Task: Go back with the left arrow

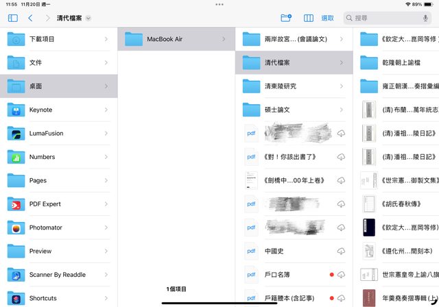Action: (x=30, y=18)
